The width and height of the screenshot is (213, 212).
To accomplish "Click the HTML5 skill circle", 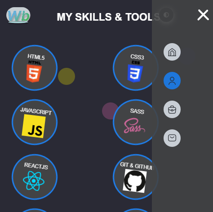I will [x=35, y=68].
